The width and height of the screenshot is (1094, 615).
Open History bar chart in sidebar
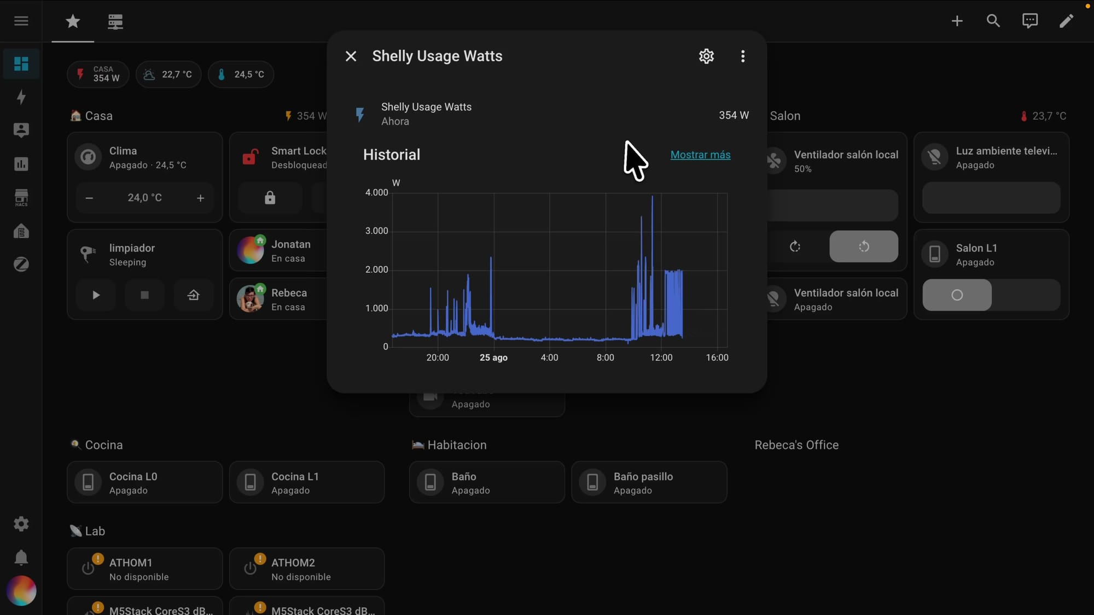21,163
